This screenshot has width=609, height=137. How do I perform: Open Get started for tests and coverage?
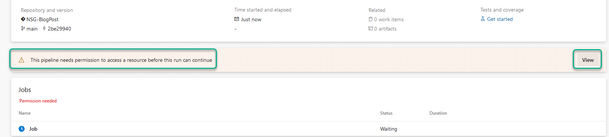click(x=500, y=19)
